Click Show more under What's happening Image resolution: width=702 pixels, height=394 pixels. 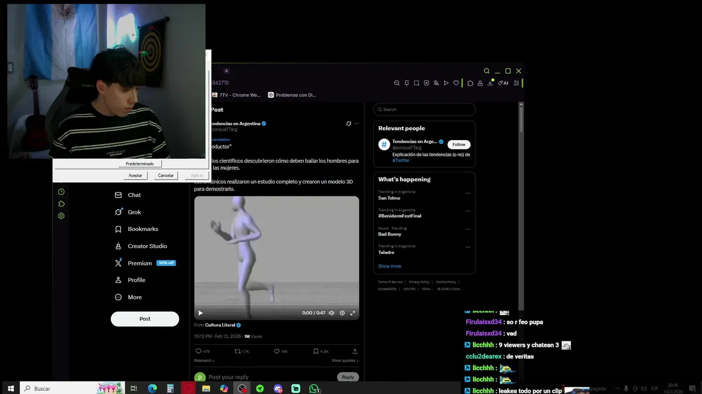pos(389,266)
